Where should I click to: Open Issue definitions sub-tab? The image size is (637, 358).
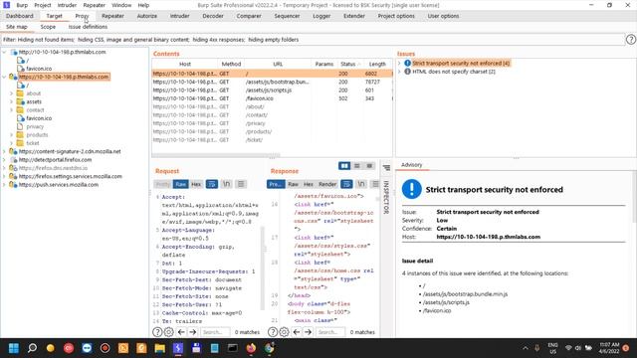click(88, 27)
